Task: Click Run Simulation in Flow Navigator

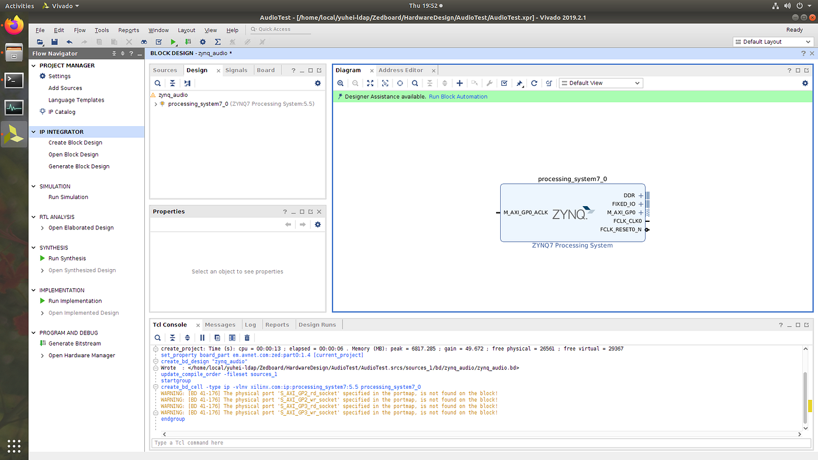Action: 68,197
